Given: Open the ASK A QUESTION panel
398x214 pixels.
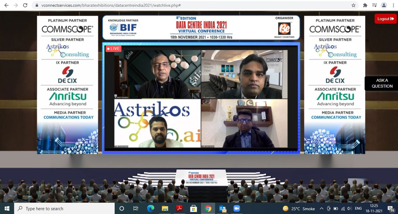Looking at the screenshot, I should click(x=382, y=83).
